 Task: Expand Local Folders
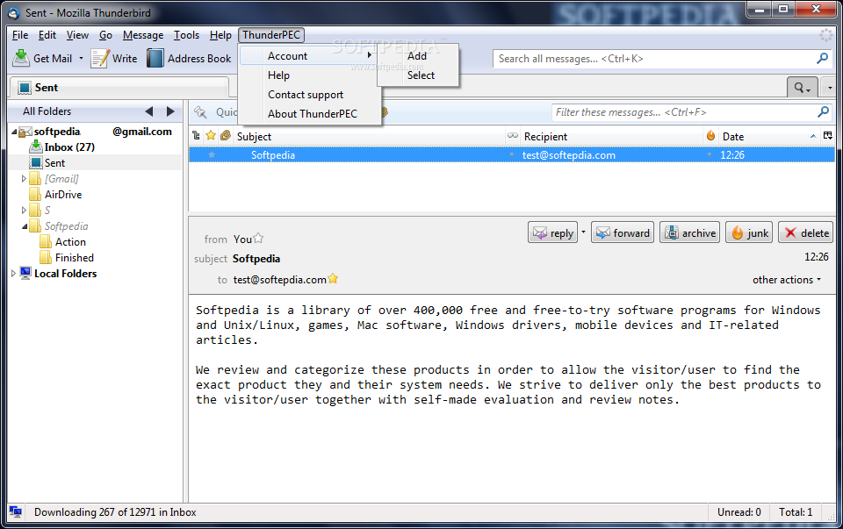point(13,274)
